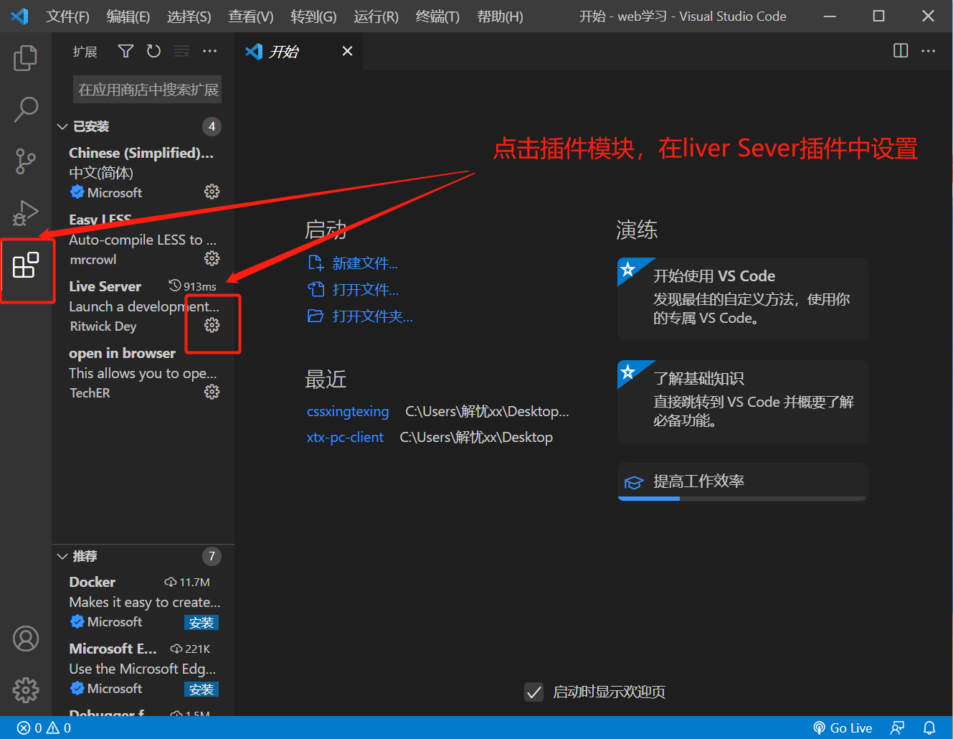
Task: Open the 帮助(H) menu
Action: coord(500,17)
